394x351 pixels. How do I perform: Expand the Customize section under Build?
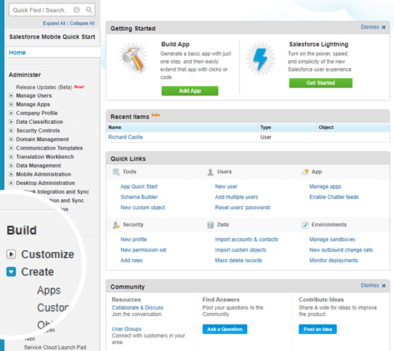click(11, 254)
